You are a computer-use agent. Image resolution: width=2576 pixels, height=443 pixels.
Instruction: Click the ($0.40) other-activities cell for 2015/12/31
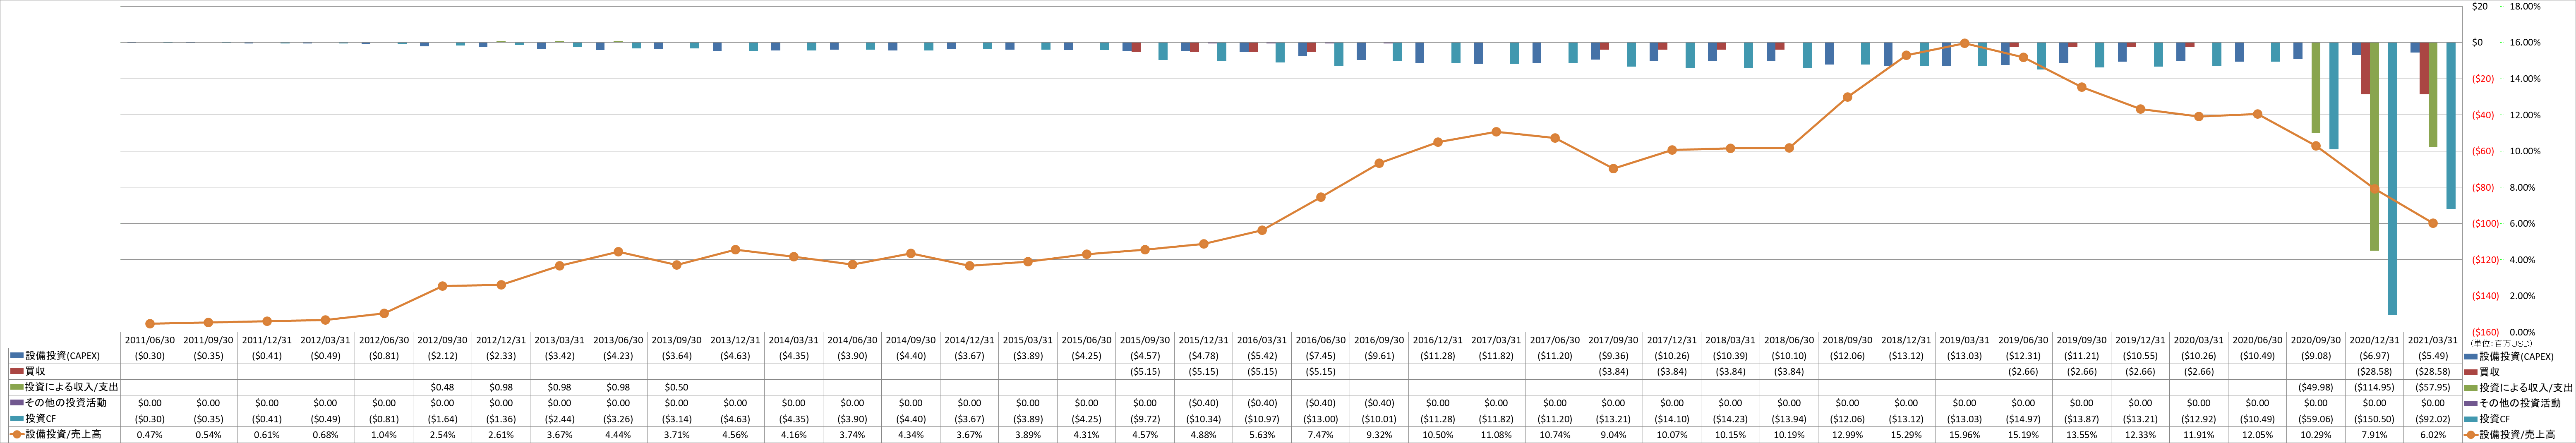click(x=1204, y=403)
